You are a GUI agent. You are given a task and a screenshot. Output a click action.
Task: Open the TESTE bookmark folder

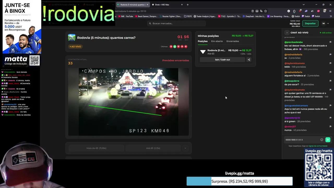pyautogui.click(x=188, y=16)
